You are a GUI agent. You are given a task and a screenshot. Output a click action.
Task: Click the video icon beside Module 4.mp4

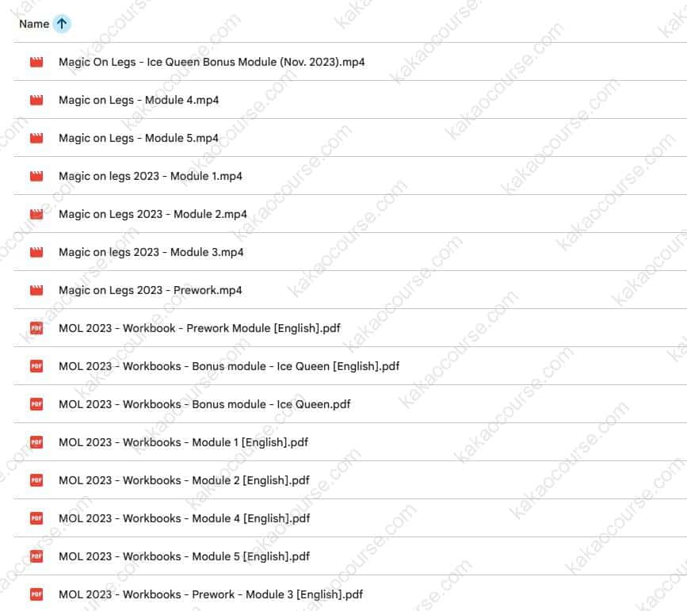(x=36, y=100)
